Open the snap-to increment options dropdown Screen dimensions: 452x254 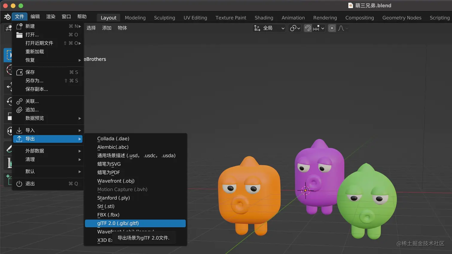point(319,28)
